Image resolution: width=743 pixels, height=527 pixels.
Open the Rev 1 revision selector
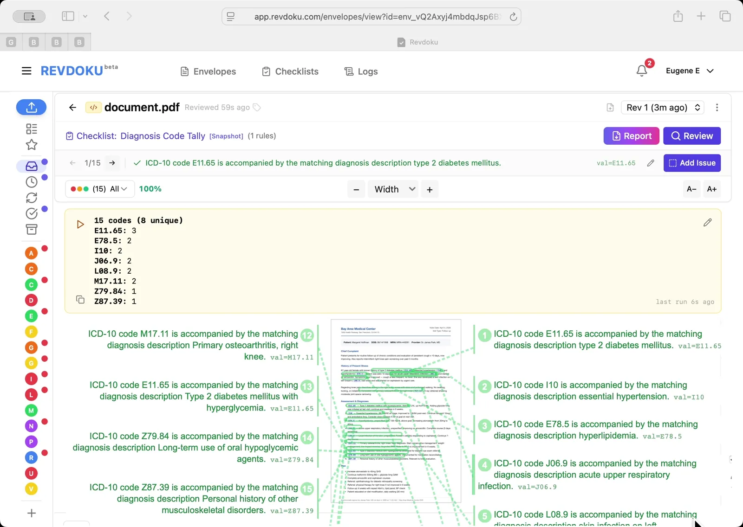click(x=663, y=108)
